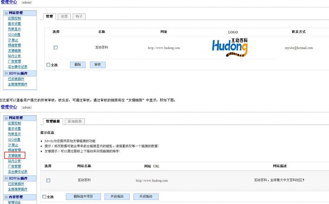Open 站内公告 in the upper panel sidebar
Screen dimensions: 329x204
pyautogui.click(x=15, y=56)
